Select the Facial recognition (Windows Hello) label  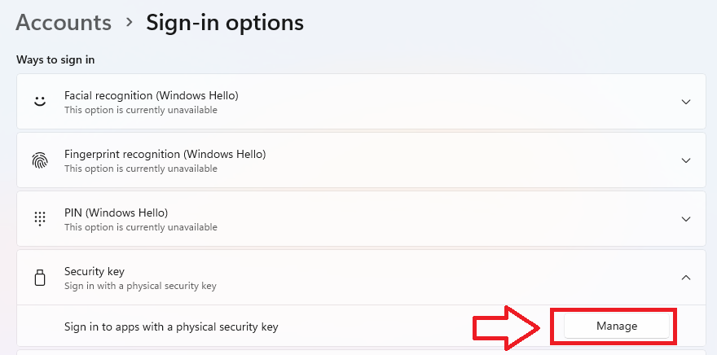151,95
